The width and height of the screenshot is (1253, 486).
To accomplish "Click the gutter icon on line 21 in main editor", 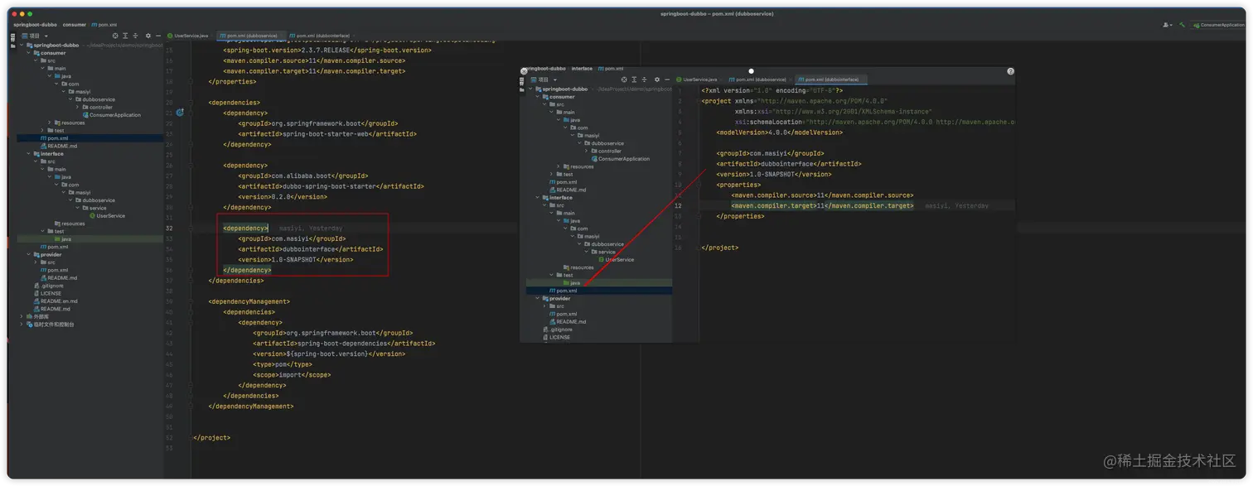I will (180, 113).
